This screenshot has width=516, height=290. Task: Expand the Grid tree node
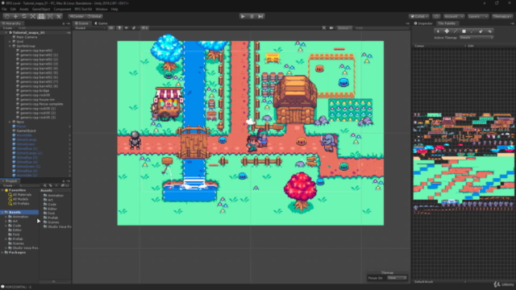[10, 42]
